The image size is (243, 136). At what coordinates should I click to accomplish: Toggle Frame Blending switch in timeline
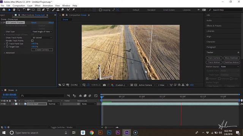[x=85, y=96]
